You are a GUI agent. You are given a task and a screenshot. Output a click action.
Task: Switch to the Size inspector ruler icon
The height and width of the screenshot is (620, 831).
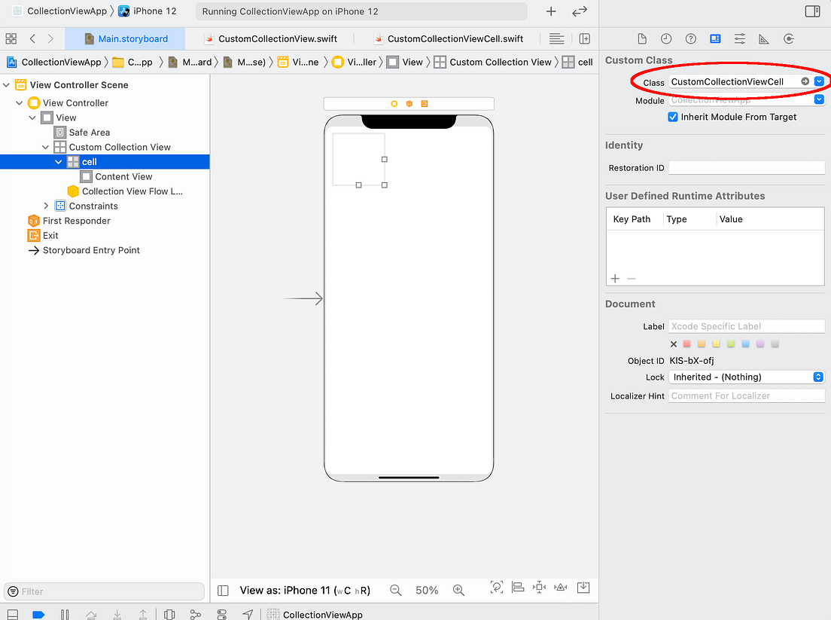763,38
